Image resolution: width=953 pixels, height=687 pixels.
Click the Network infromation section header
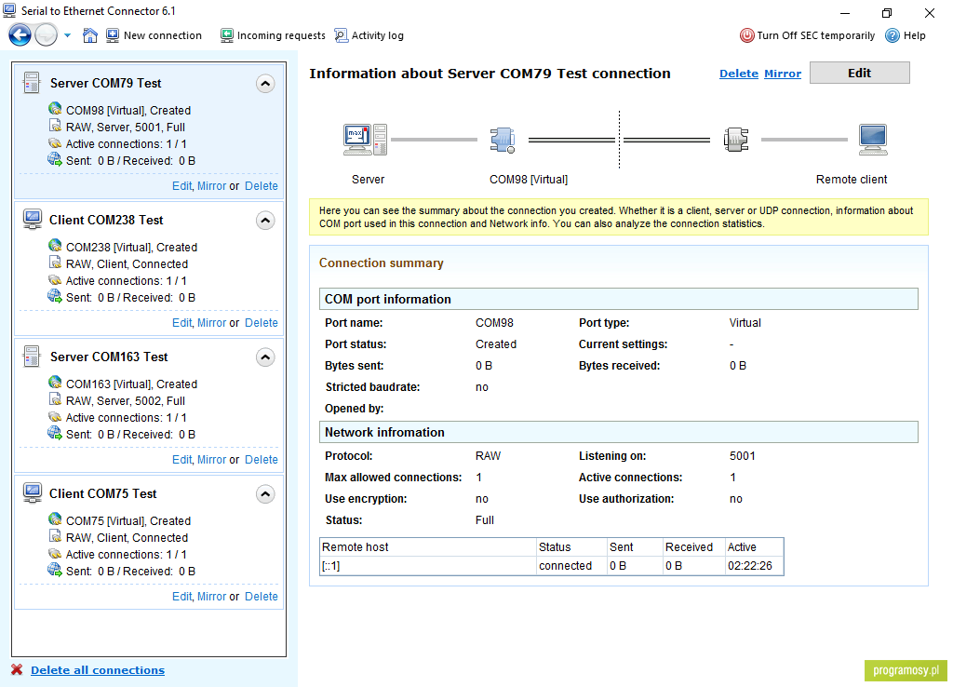pyautogui.click(x=619, y=432)
